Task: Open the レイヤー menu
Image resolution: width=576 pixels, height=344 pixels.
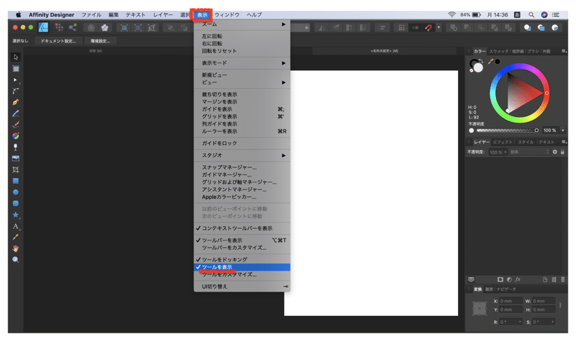Action: click(x=163, y=14)
